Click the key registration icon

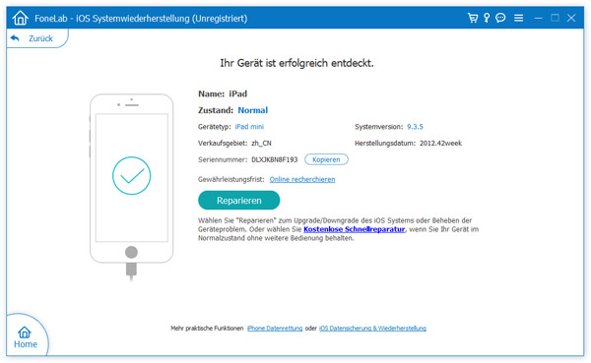(x=487, y=18)
